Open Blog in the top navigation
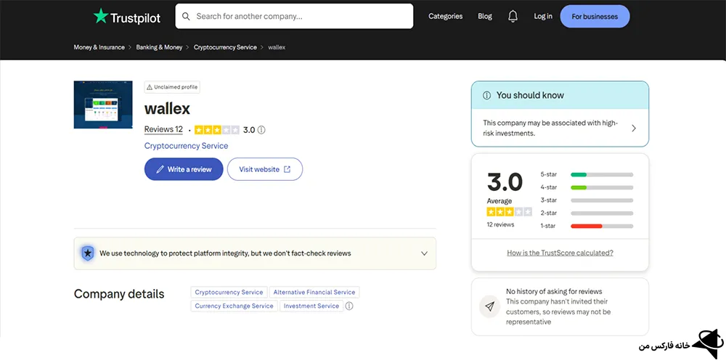 [x=485, y=16]
